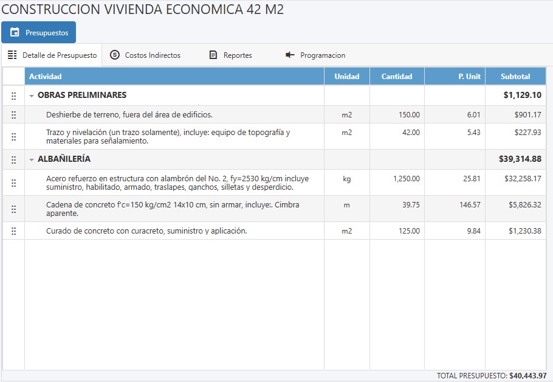Click drag handle of ALBAÑILERÍA row
The image size is (553, 382).
pyautogui.click(x=13, y=159)
